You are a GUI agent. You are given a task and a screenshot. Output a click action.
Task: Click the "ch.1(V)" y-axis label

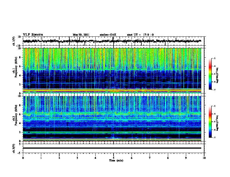pyautogui.click(x=14, y=41)
